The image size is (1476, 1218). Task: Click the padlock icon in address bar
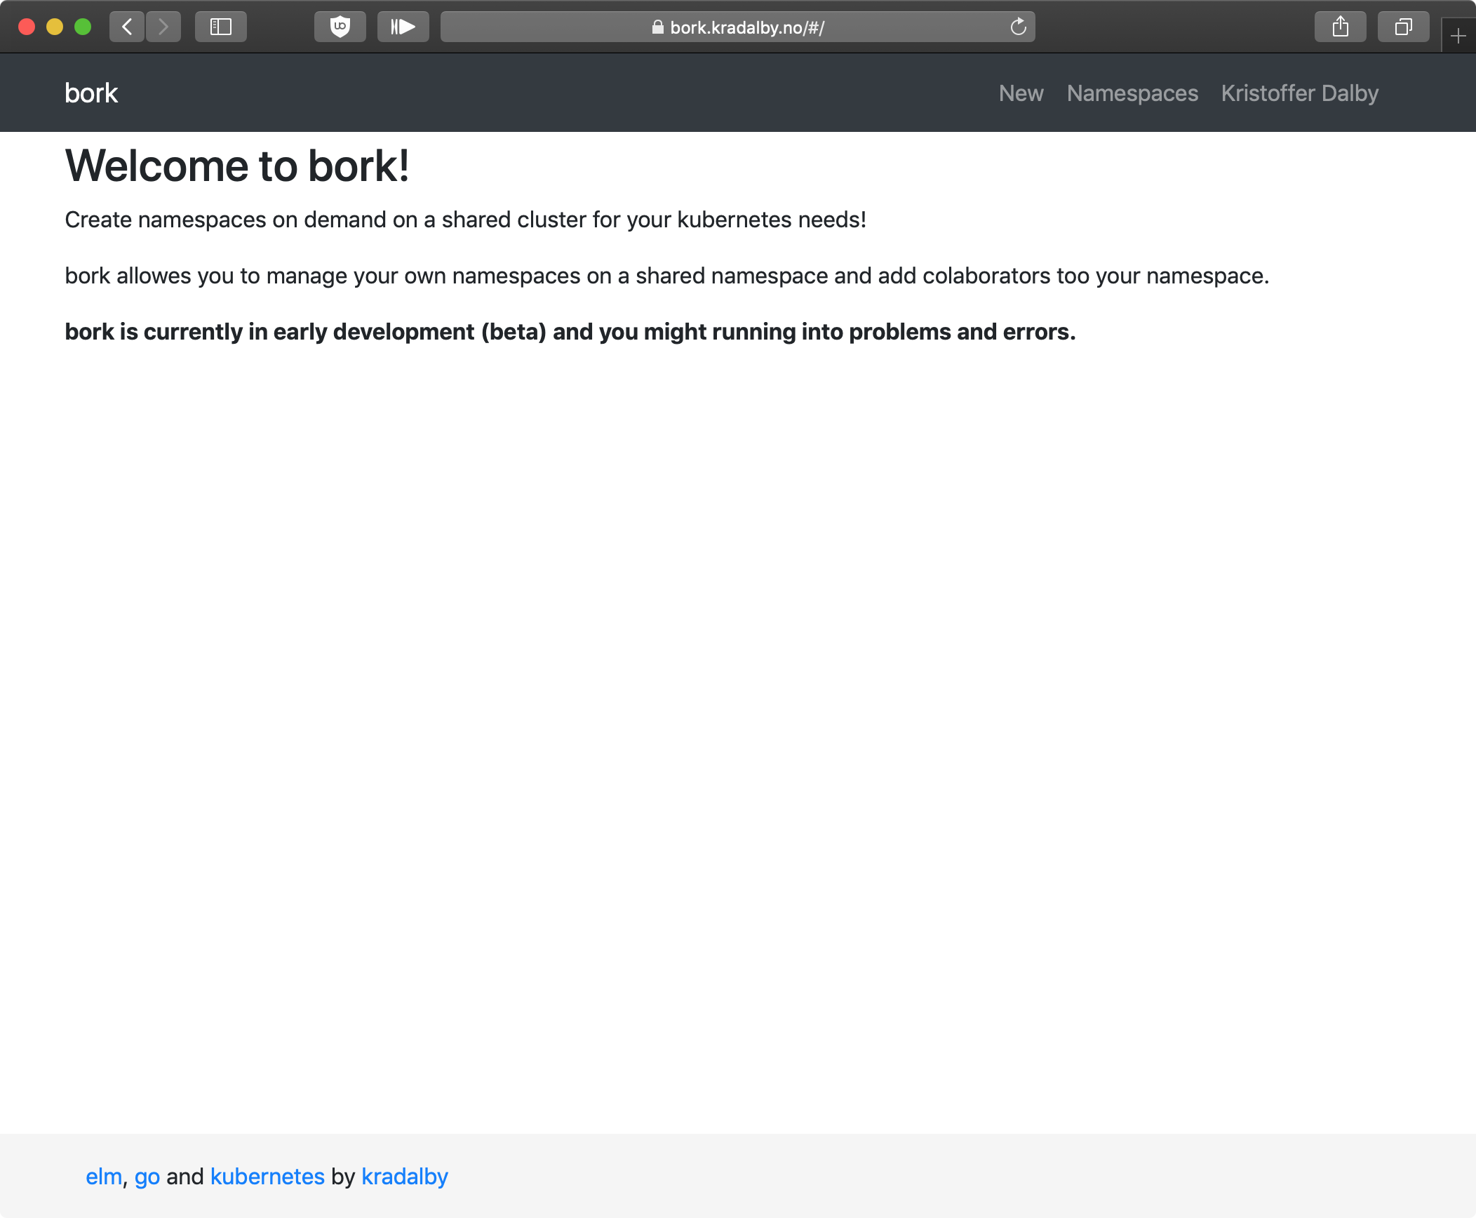657,27
